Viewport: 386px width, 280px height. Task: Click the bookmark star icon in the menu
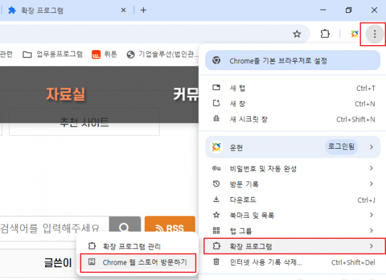point(216,215)
